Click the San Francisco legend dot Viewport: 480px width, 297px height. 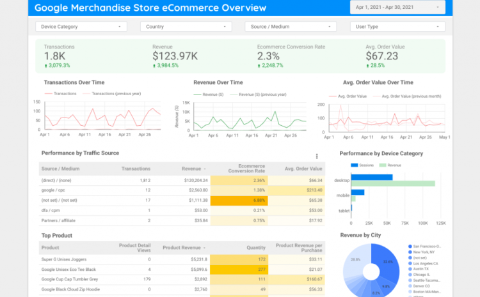tap(410, 246)
